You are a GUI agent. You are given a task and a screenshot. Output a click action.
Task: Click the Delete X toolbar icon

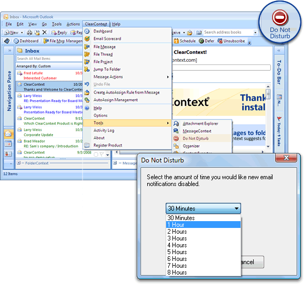(x=45, y=32)
